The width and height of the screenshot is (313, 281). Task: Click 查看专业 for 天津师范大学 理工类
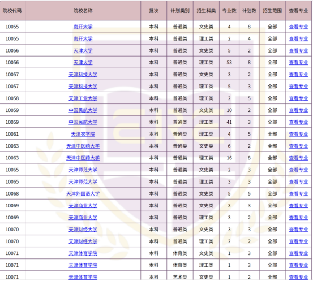click(x=298, y=182)
